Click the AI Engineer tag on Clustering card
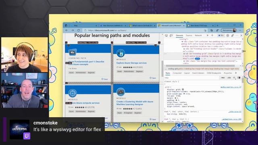This screenshot has height=145, width=258. [128, 113]
